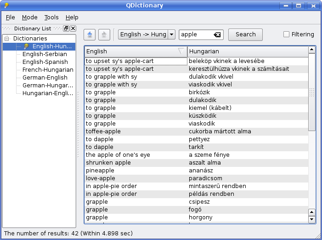
Task: Click the results vertical scrollbar handle
Action: click(312, 92)
